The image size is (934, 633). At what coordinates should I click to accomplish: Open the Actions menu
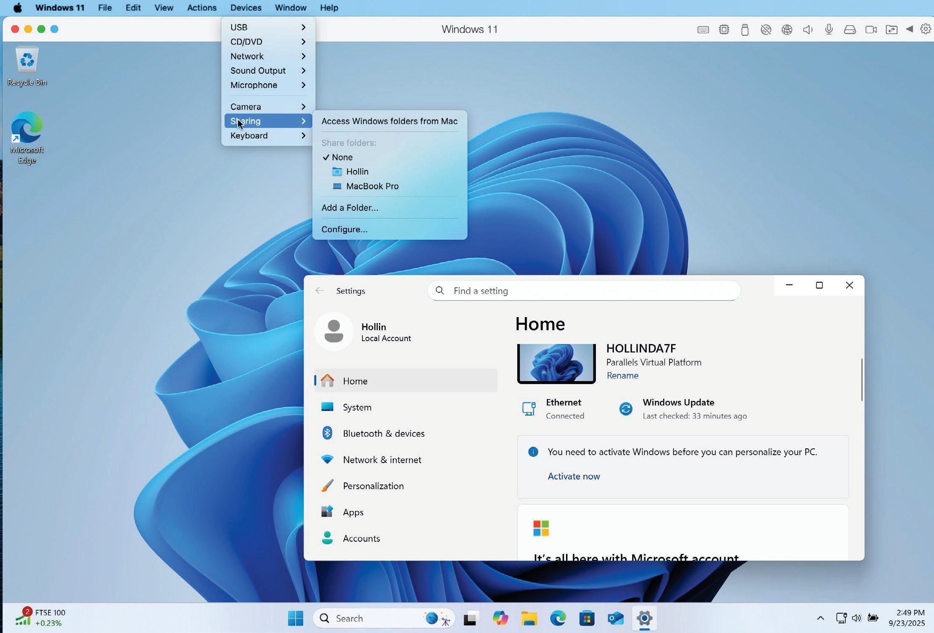pyautogui.click(x=202, y=8)
